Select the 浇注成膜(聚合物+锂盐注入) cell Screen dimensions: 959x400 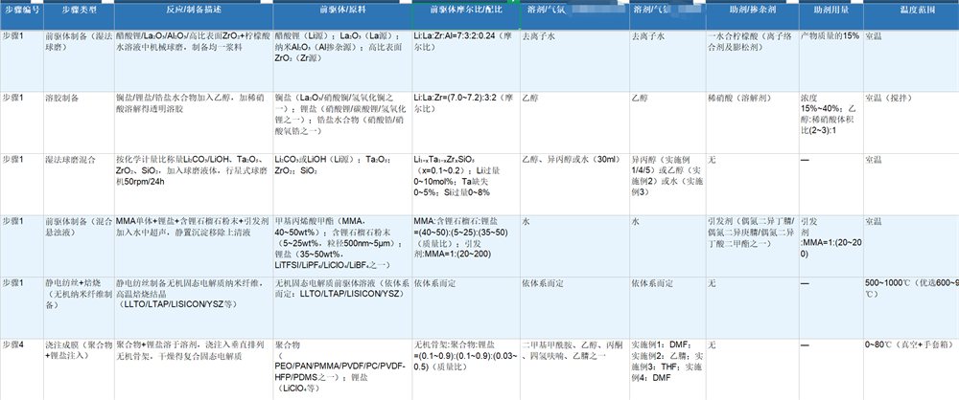pyautogui.click(x=79, y=368)
